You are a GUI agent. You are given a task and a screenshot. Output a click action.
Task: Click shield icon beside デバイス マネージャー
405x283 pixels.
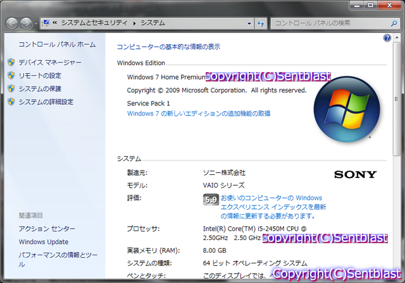[11, 62]
